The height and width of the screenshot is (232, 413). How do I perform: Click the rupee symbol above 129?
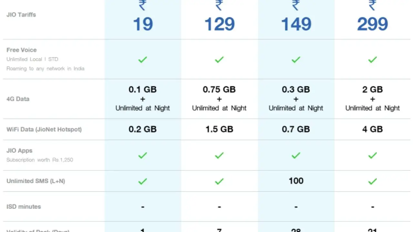click(x=219, y=5)
